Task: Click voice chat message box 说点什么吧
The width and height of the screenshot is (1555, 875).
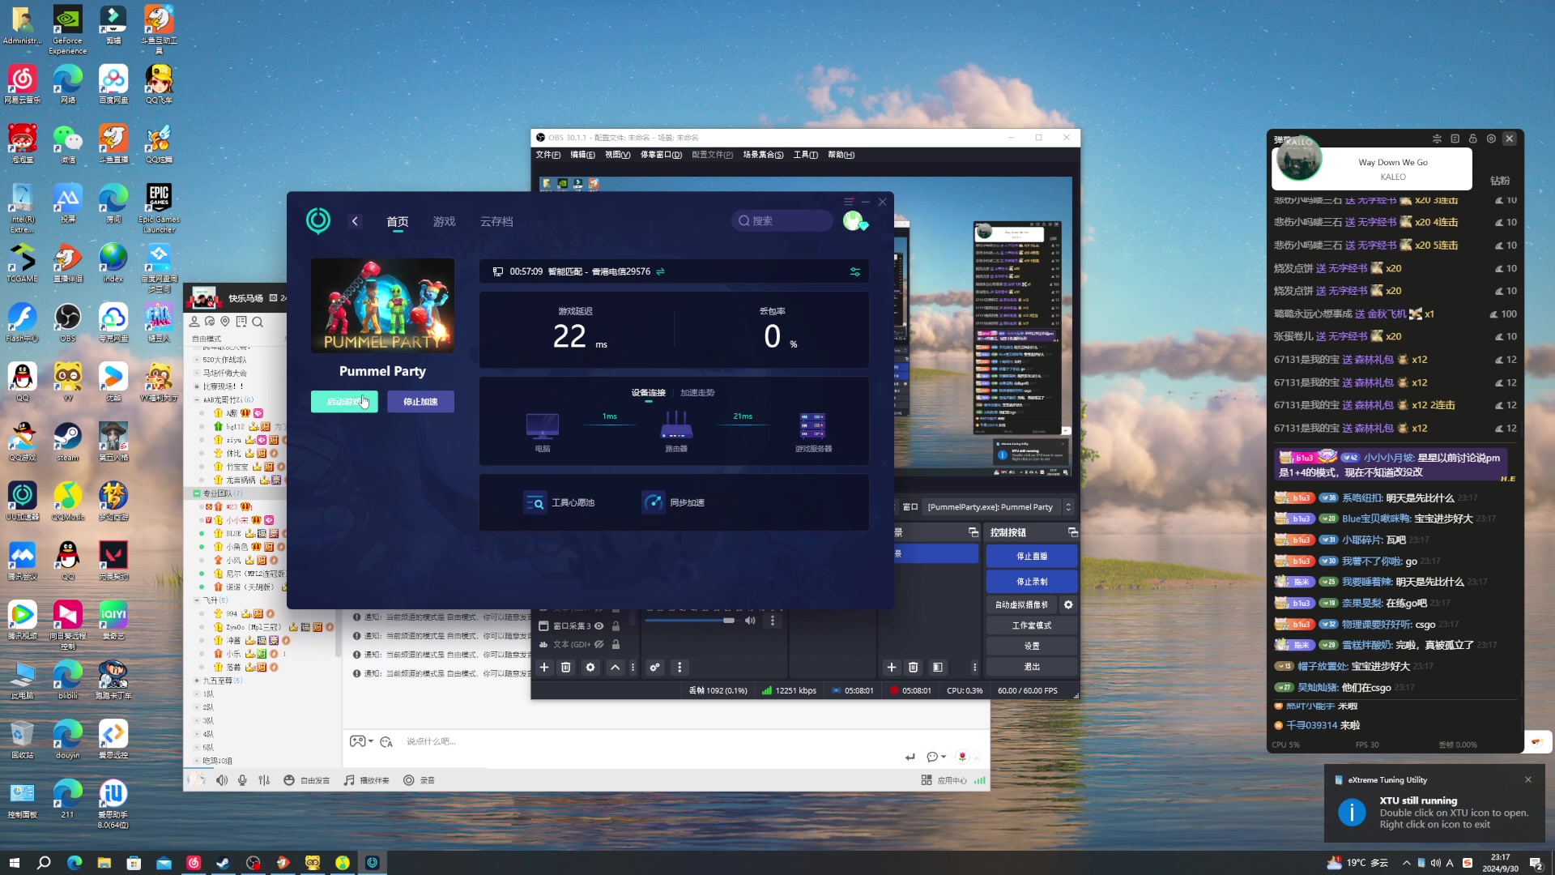Action: 431,741
